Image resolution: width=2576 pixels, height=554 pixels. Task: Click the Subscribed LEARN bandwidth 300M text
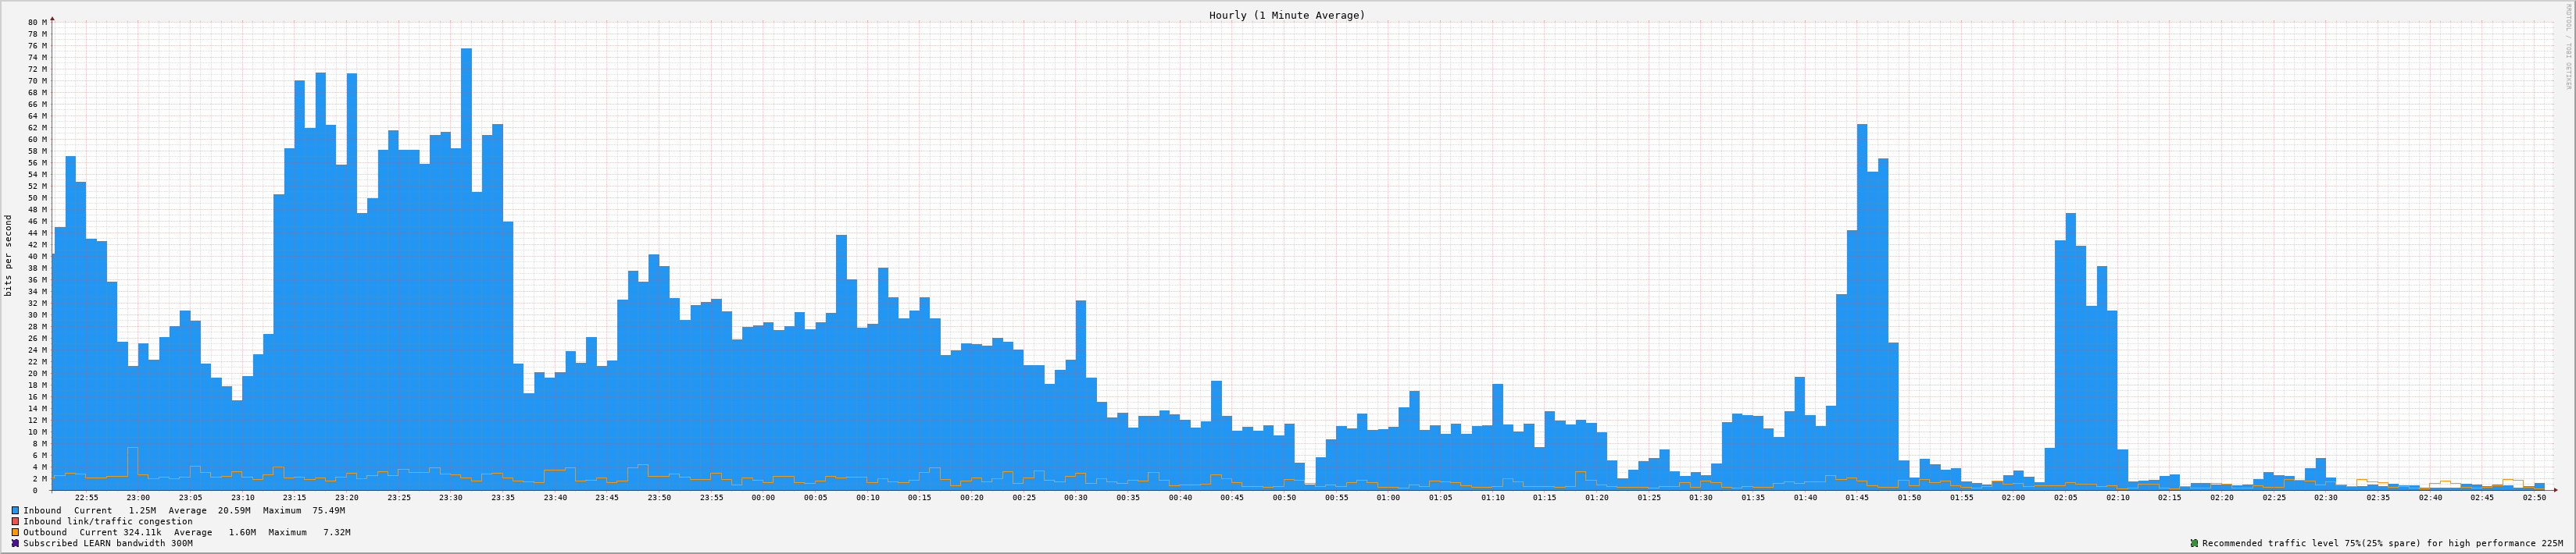[x=108, y=543]
